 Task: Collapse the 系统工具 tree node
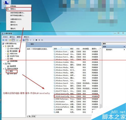coord(4,46)
